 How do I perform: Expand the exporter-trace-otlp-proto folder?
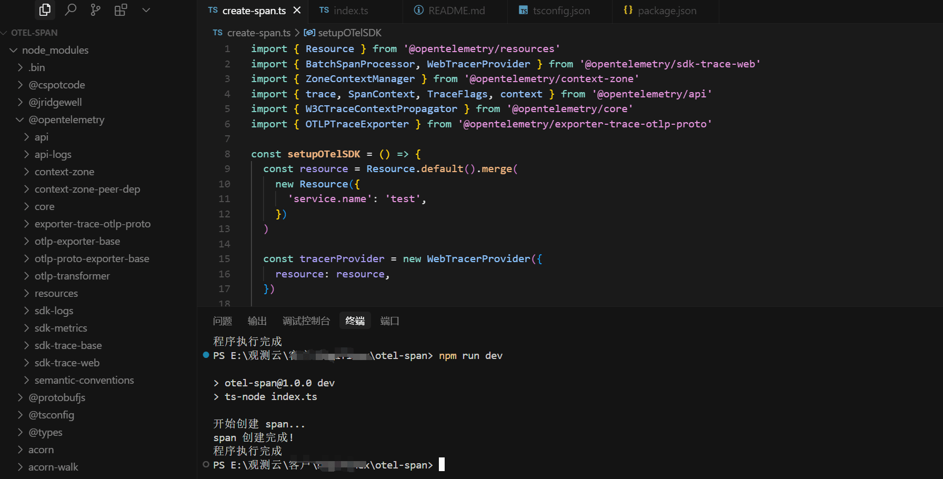pos(26,224)
